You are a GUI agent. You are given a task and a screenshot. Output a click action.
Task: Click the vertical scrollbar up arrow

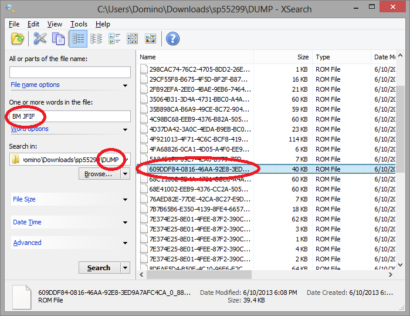pyautogui.click(x=401, y=55)
